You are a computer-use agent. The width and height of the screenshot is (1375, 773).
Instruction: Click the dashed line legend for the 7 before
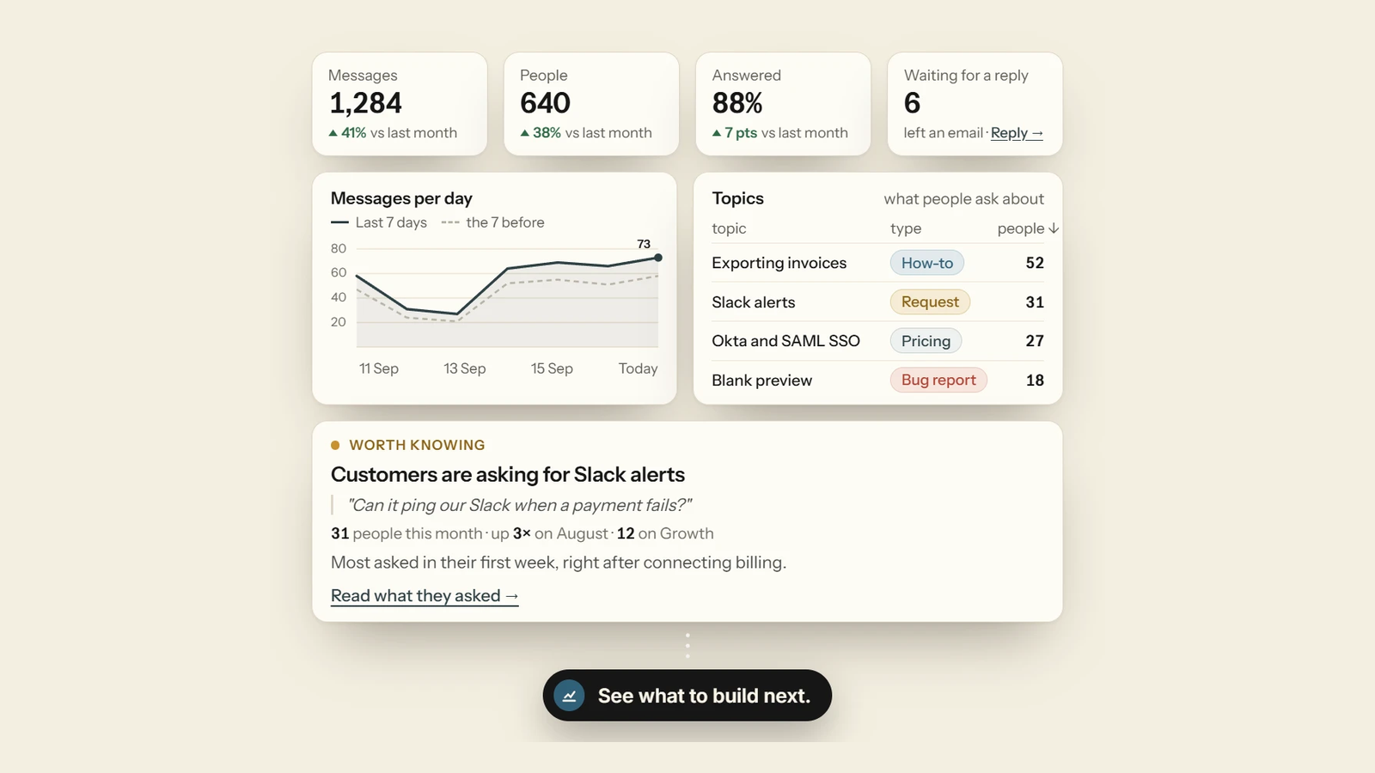(450, 222)
